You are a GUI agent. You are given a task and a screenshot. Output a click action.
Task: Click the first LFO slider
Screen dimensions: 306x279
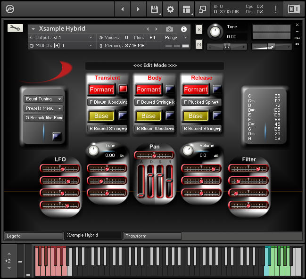tap(60, 168)
